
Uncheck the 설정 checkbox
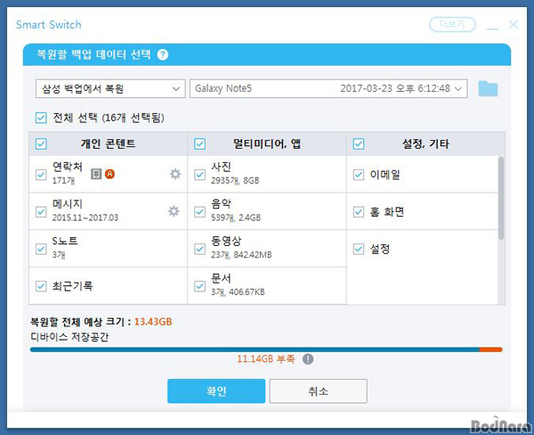pyautogui.click(x=359, y=249)
